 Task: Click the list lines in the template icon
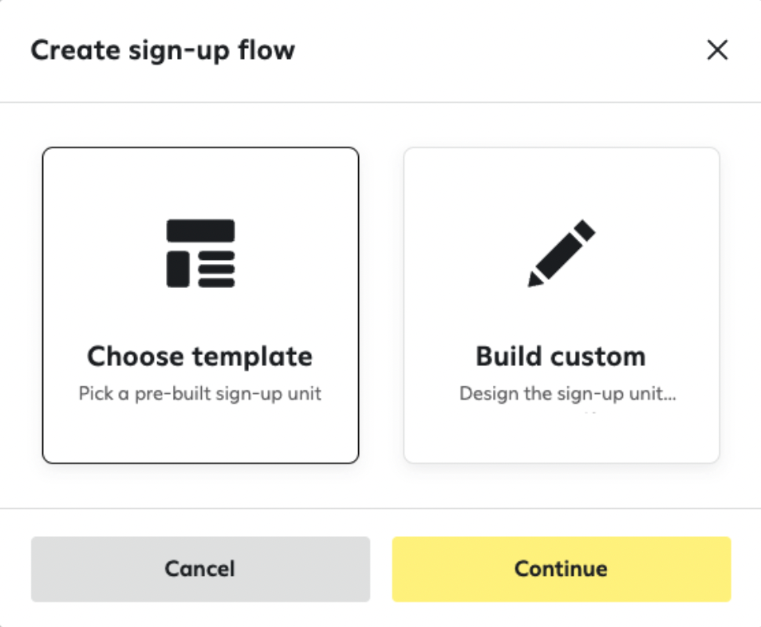[x=217, y=270]
